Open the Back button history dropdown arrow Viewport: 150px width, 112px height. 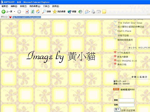(14, 12)
